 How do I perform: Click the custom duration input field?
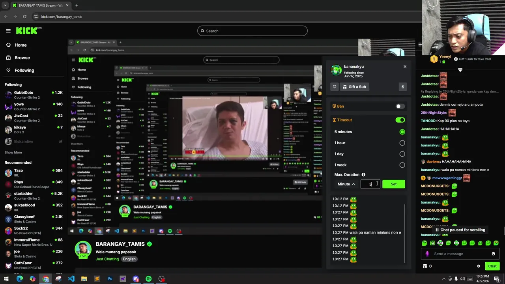pos(370,184)
